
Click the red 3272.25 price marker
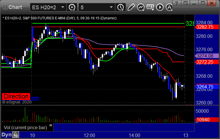point(207,62)
